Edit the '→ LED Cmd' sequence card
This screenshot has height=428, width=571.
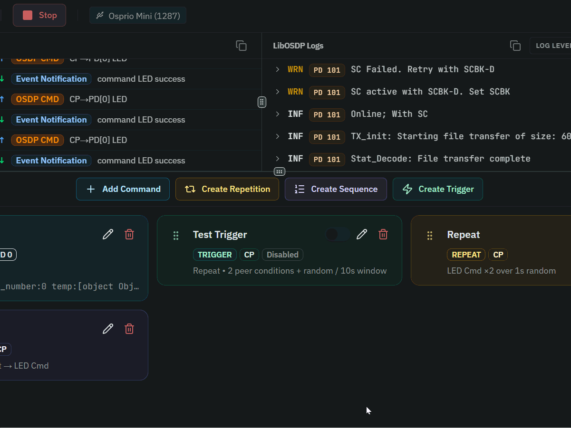(108, 329)
